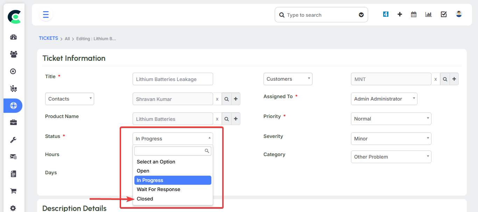Open the user profile avatar
The image size is (478, 212).
coord(459,14)
